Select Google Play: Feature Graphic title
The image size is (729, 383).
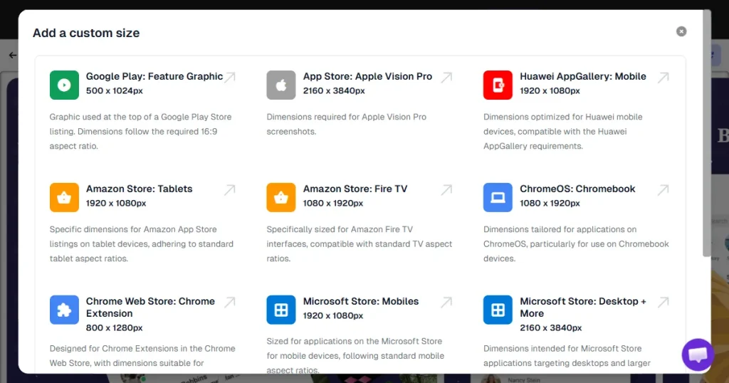pos(154,76)
